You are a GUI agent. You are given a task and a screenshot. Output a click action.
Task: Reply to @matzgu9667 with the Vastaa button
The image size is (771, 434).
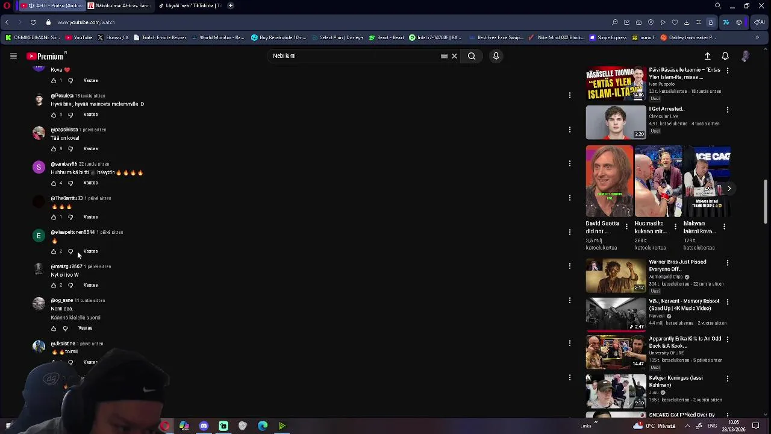pyautogui.click(x=90, y=285)
